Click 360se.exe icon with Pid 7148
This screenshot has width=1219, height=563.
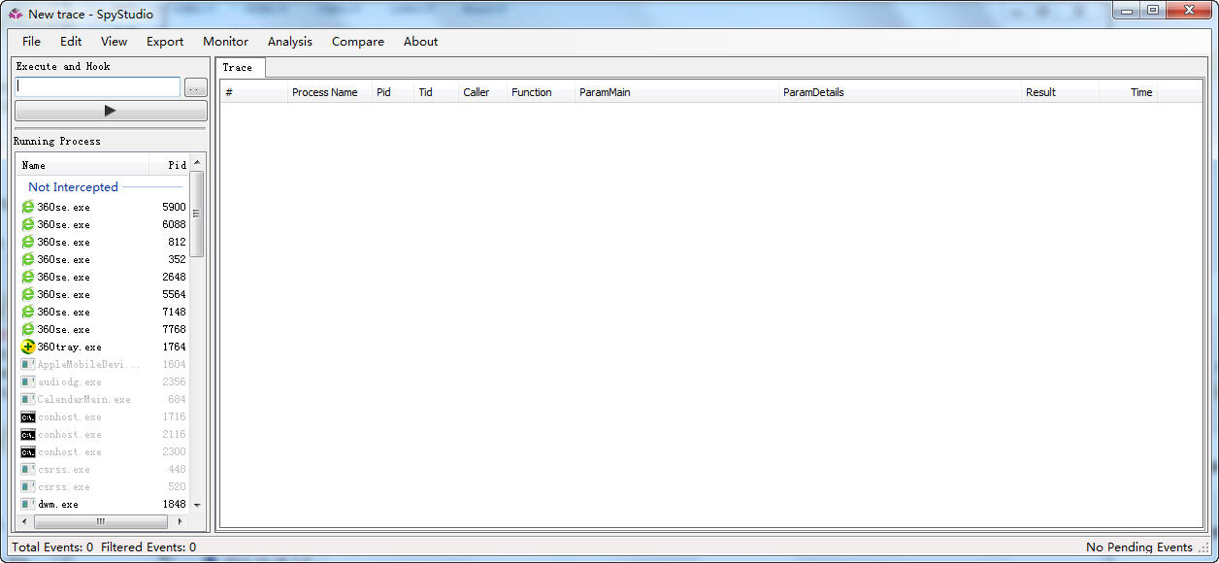pos(28,312)
